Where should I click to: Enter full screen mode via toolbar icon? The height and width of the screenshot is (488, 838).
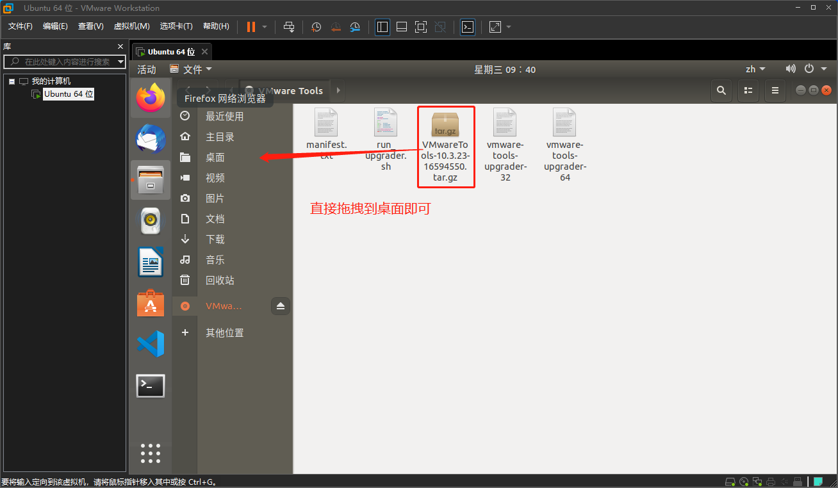[421, 27]
